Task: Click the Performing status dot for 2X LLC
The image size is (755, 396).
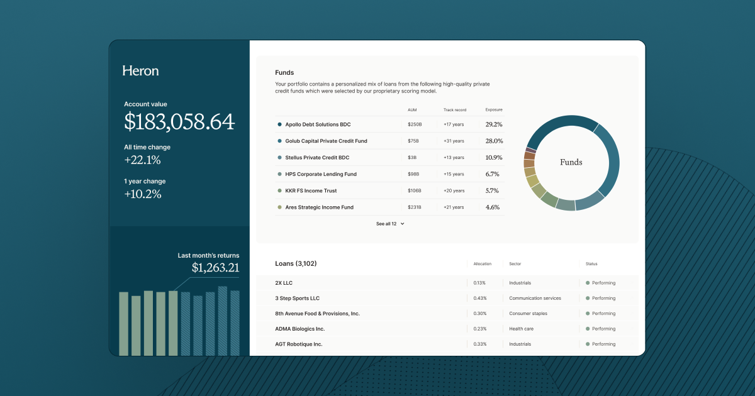Action: [x=588, y=282]
